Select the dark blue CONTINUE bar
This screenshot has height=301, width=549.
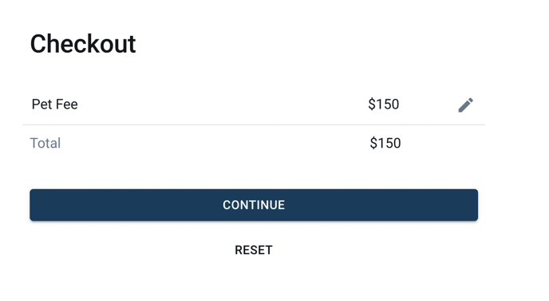254,205
